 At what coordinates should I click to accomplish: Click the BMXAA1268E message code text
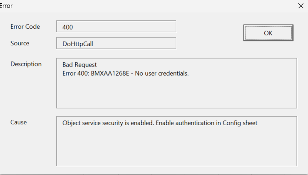[x=110, y=74]
